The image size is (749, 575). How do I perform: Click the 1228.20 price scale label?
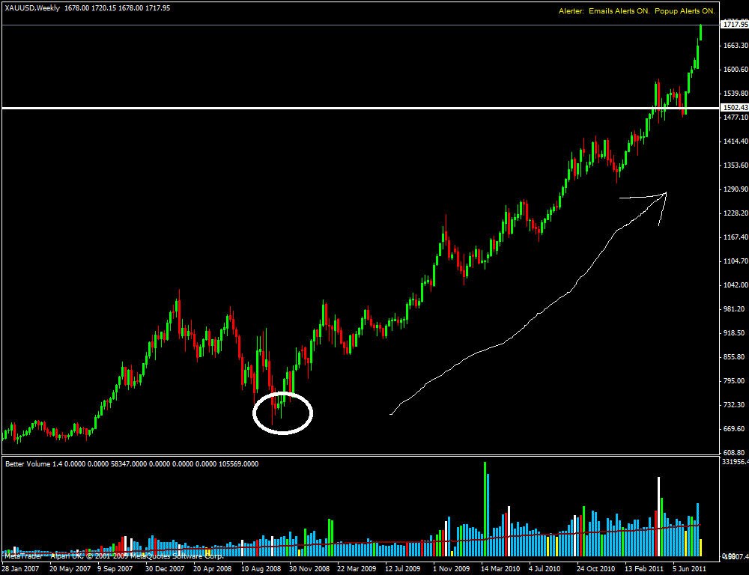click(736, 213)
